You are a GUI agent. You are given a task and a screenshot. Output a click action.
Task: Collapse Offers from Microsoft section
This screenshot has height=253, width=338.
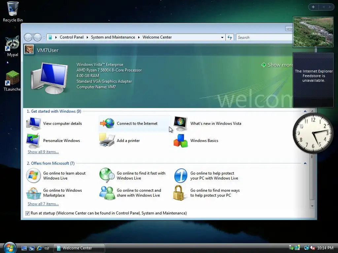(x=305, y=163)
